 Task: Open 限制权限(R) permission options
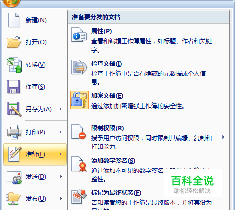point(148,137)
